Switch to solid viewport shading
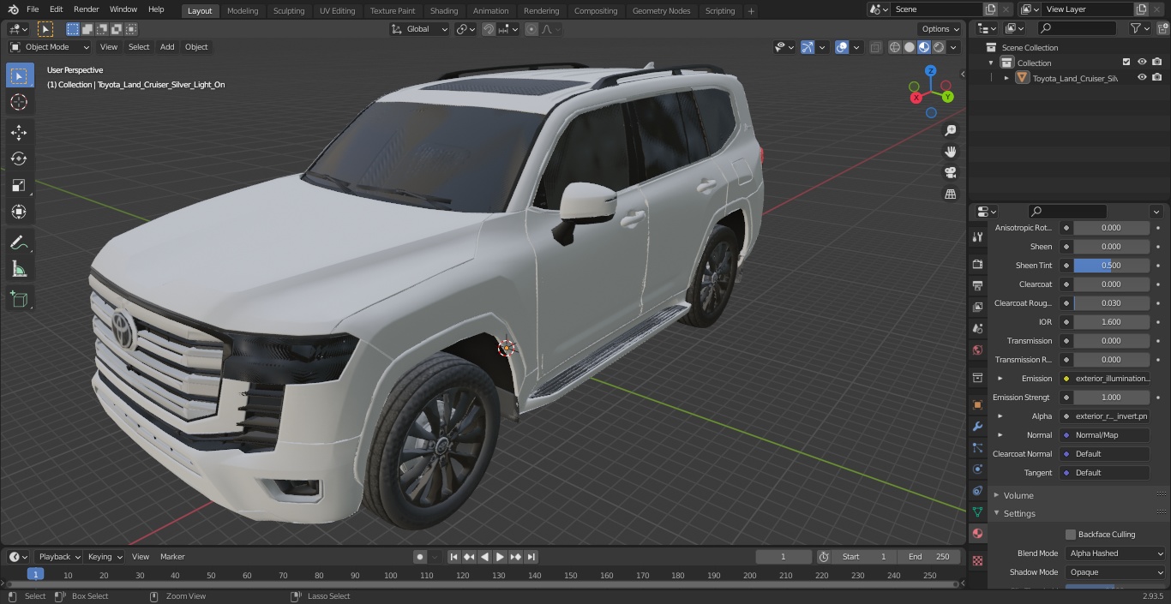The width and height of the screenshot is (1171, 604). click(910, 47)
